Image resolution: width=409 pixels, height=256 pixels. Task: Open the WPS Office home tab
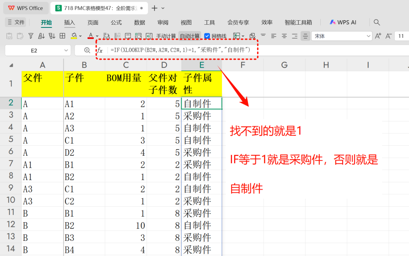point(26,8)
